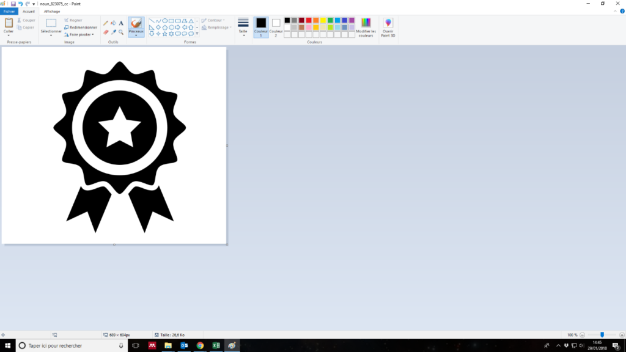The height and width of the screenshot is (352, 626).
Task: Open the Sélectionner dropdown arrow
Action: pos(51,35)
